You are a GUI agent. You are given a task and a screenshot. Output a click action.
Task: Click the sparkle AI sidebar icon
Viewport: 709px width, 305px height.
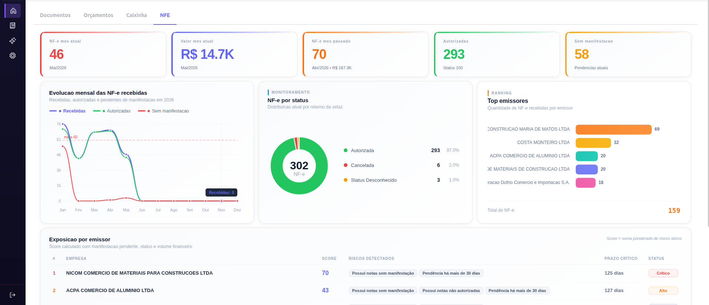pyautogui.click(x=13, y=41)
